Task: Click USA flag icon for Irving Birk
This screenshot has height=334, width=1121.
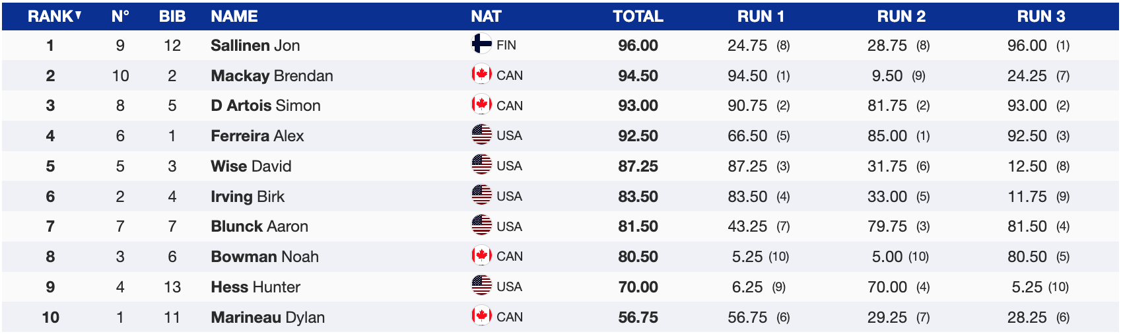Action: [x=481, y=195]
